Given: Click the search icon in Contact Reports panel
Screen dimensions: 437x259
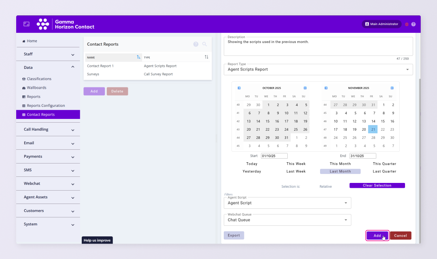Looking at the screenshot, I should [204, 44].
